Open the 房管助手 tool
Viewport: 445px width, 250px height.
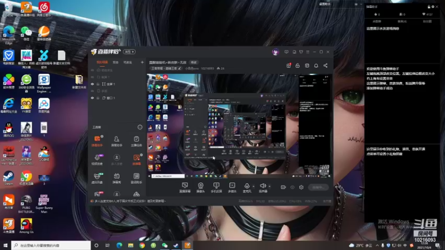click(x=117, y=141)
